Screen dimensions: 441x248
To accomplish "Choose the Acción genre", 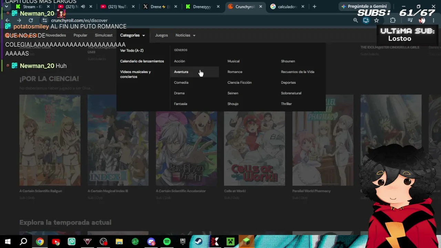I will point(180,61).
